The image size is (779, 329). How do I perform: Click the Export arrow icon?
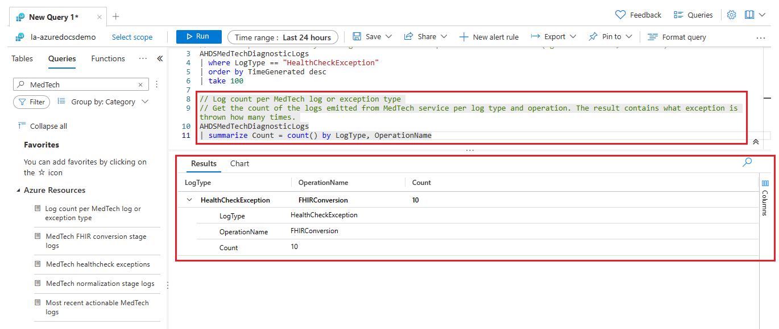pyautogui.click(x=535, y=37)
